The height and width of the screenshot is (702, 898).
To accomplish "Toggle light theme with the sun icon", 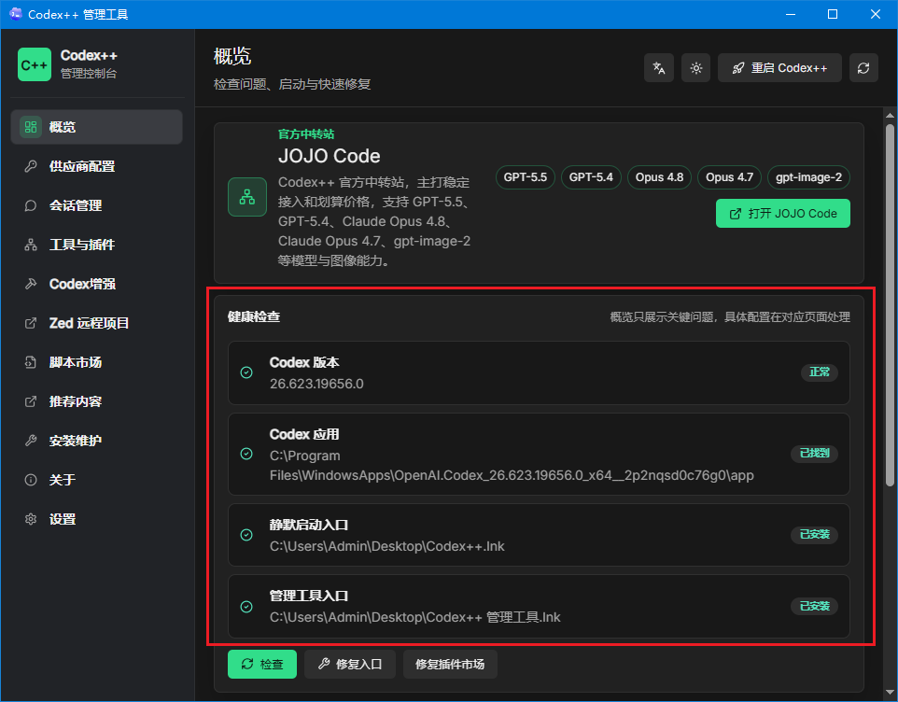I will pyautogui.click(x=695, y=68).
